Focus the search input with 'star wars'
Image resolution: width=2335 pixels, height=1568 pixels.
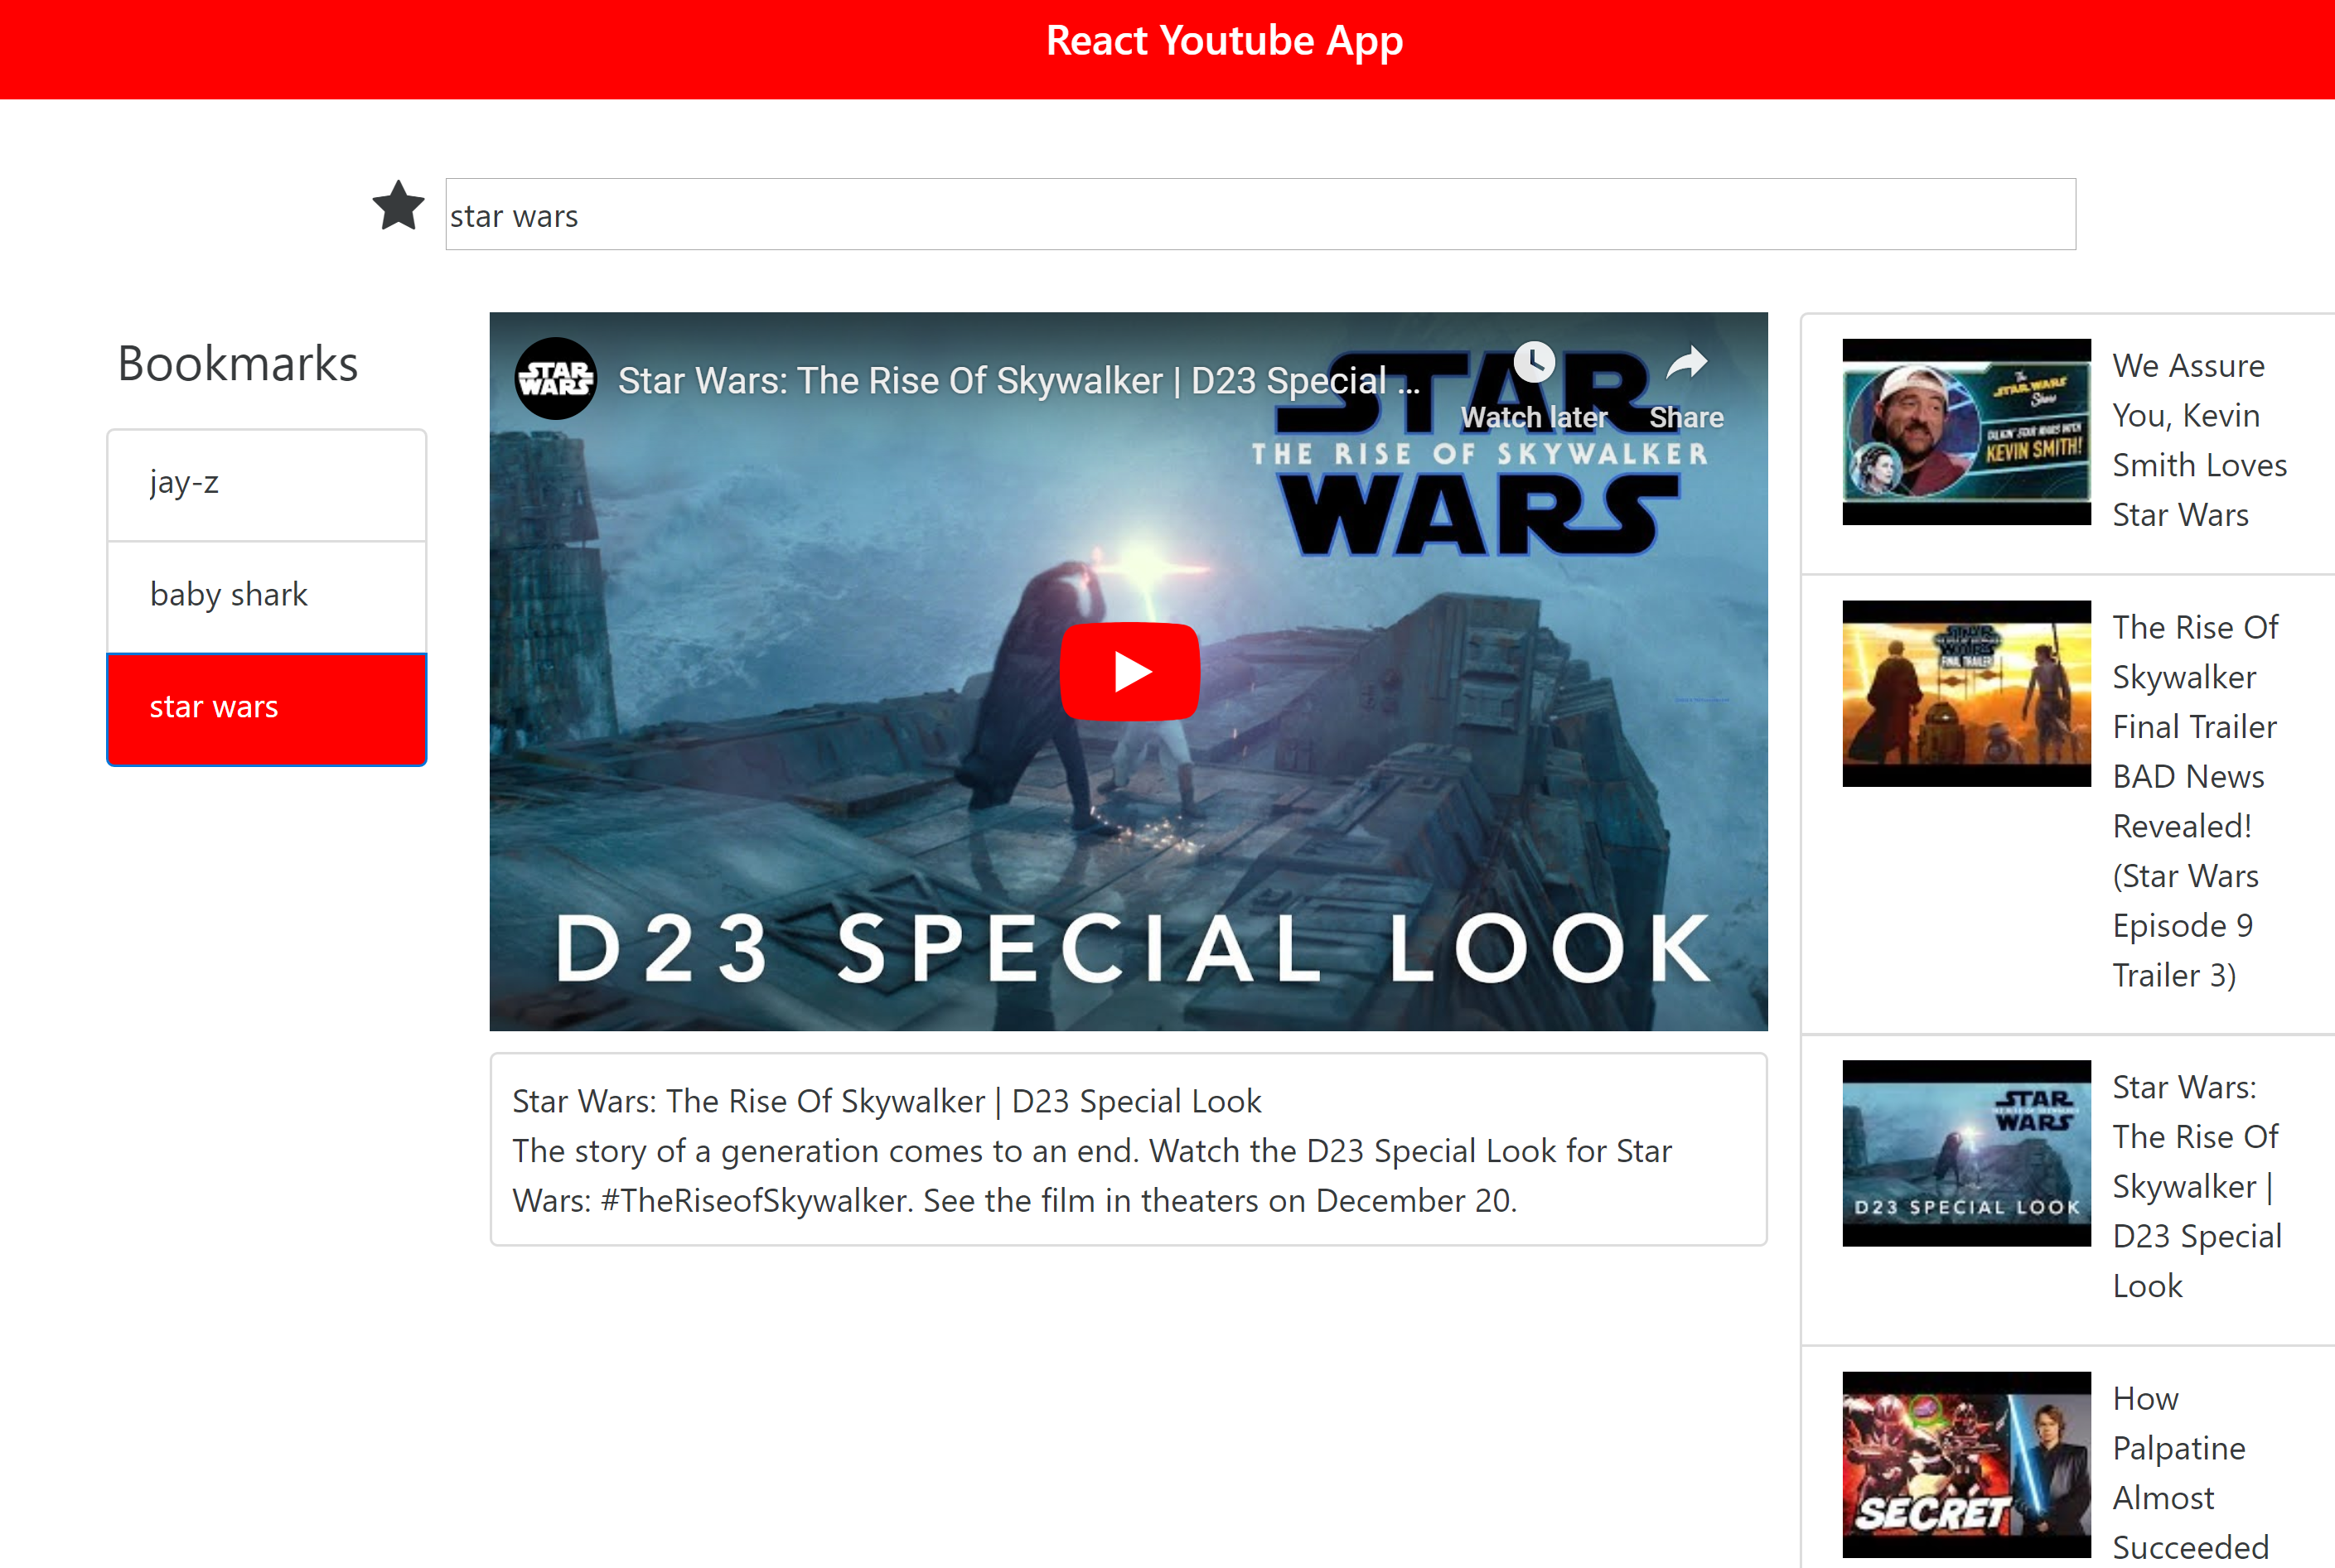[x=1259, y=215]
